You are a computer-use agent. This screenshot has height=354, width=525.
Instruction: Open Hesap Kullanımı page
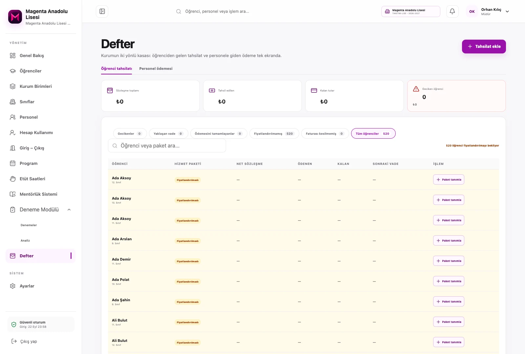(x=41, y=132)
